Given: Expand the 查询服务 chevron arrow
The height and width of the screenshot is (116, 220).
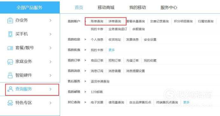Looking at the screenshot, I should click(x=51, y=89).
